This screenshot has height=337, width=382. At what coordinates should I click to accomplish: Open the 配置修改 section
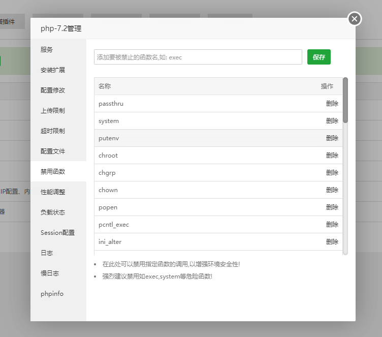pos(53,90)
